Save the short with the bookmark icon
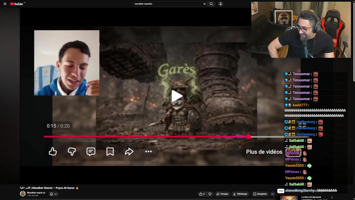 tap(110, 151)
